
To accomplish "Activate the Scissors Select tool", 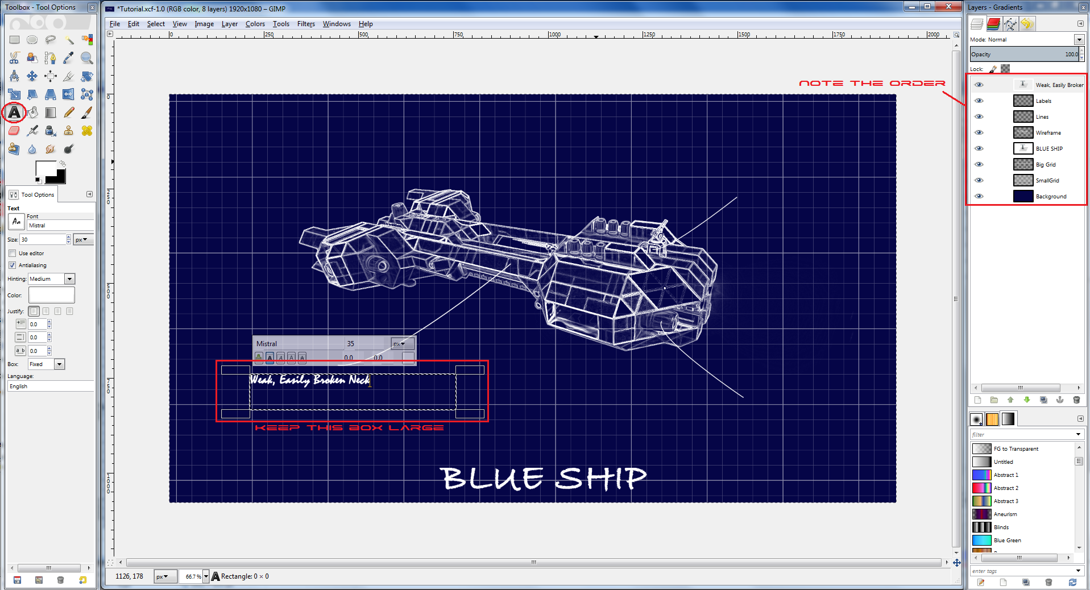I will (14, 58).
